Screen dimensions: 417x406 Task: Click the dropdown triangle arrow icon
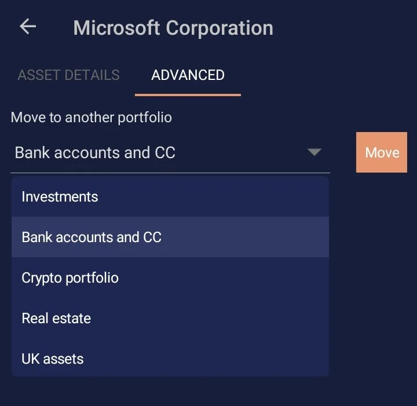tap(314, 152)
